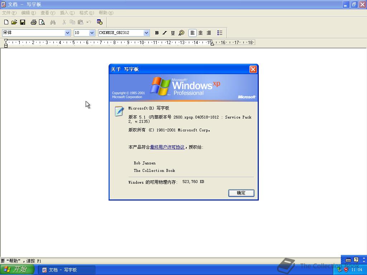Click the language bar keyboard icon
The image size is (367, 275).
[348, 260]
